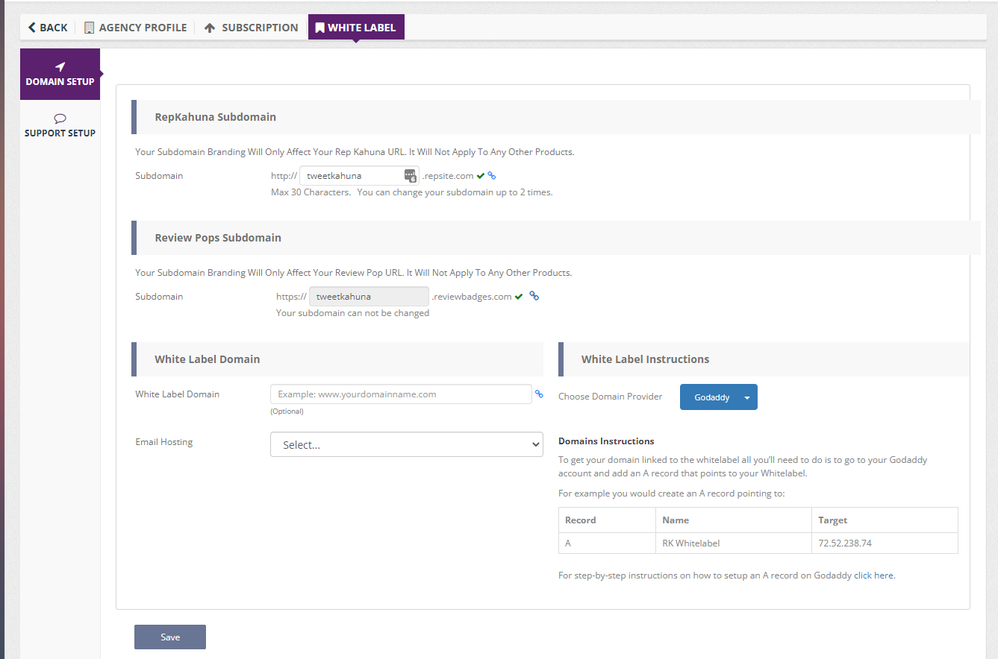Click the green checkmark next to .repsite.com
Image resolution: width=998 pixels, height=659 pixels.
[x=481, y=176]
